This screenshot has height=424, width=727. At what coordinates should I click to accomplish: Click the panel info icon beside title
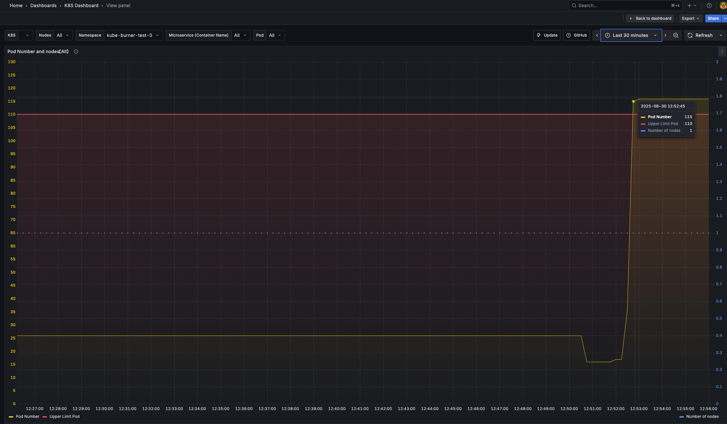coord(76,52)
